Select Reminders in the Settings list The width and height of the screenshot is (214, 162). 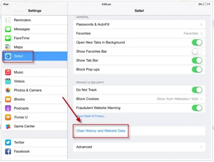[x=35, y=20]
